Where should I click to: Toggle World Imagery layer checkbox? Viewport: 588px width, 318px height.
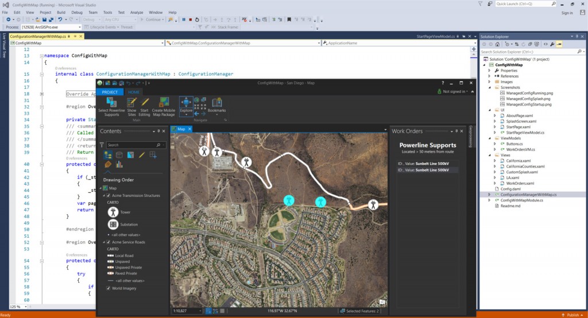click(x=109, y=288)
